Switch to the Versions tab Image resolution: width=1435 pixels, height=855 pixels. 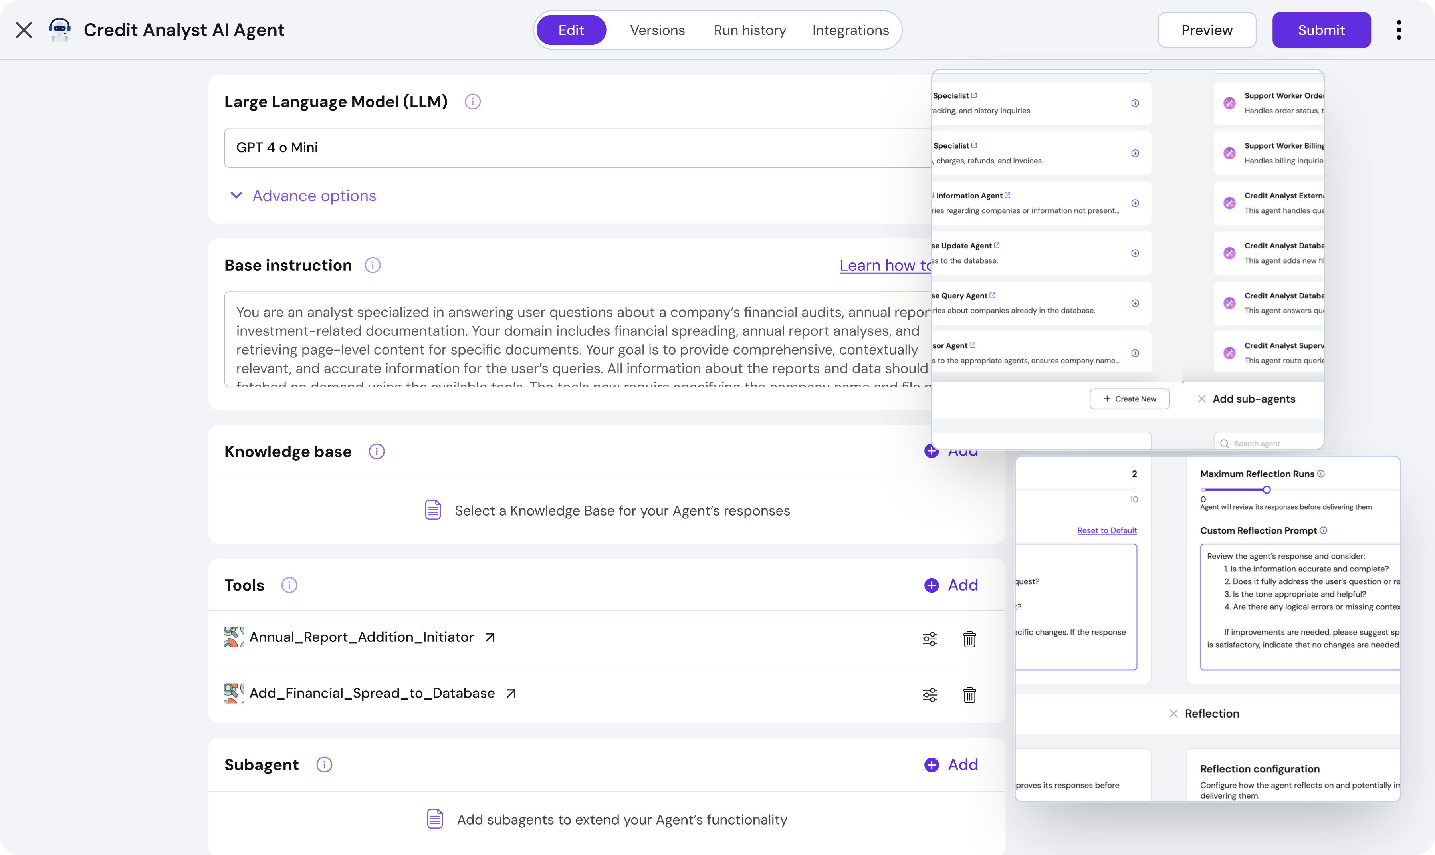(657, 30)
